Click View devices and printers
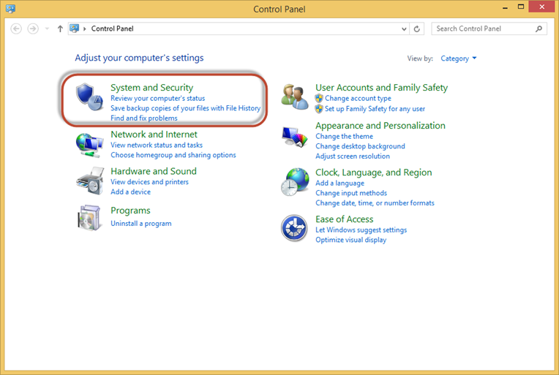Image resolution: width=559 pixels, height=375 pixels. (149, 181)
